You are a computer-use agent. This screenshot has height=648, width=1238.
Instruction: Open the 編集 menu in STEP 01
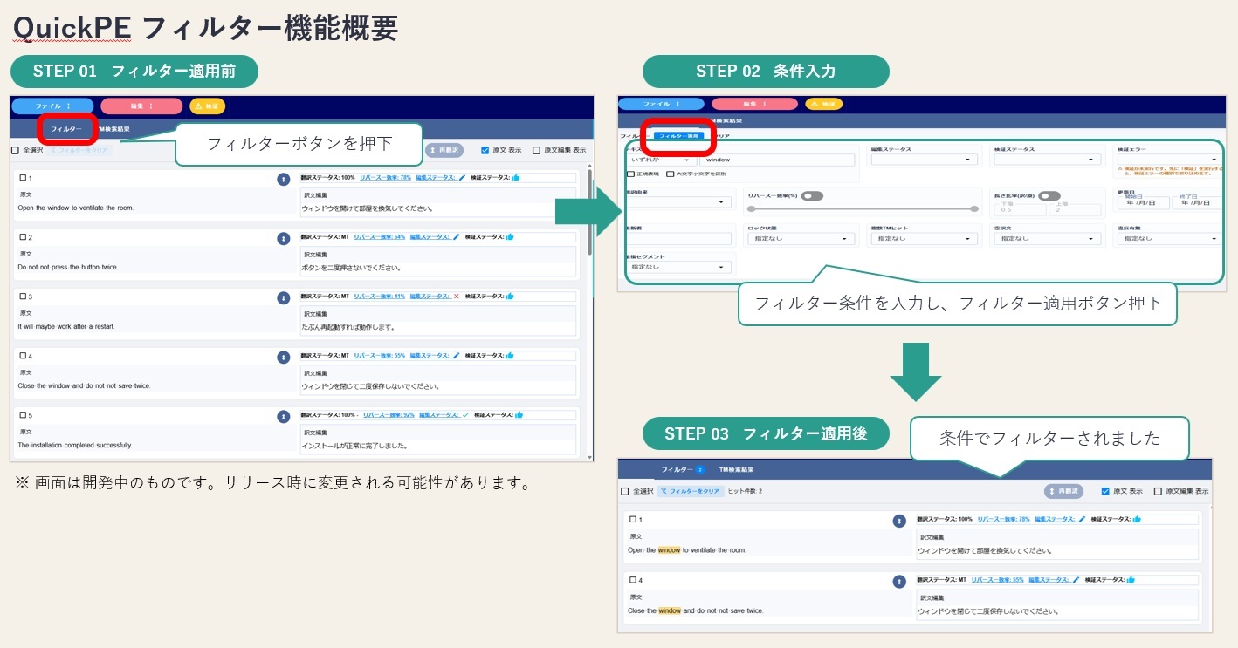(141, 106)
